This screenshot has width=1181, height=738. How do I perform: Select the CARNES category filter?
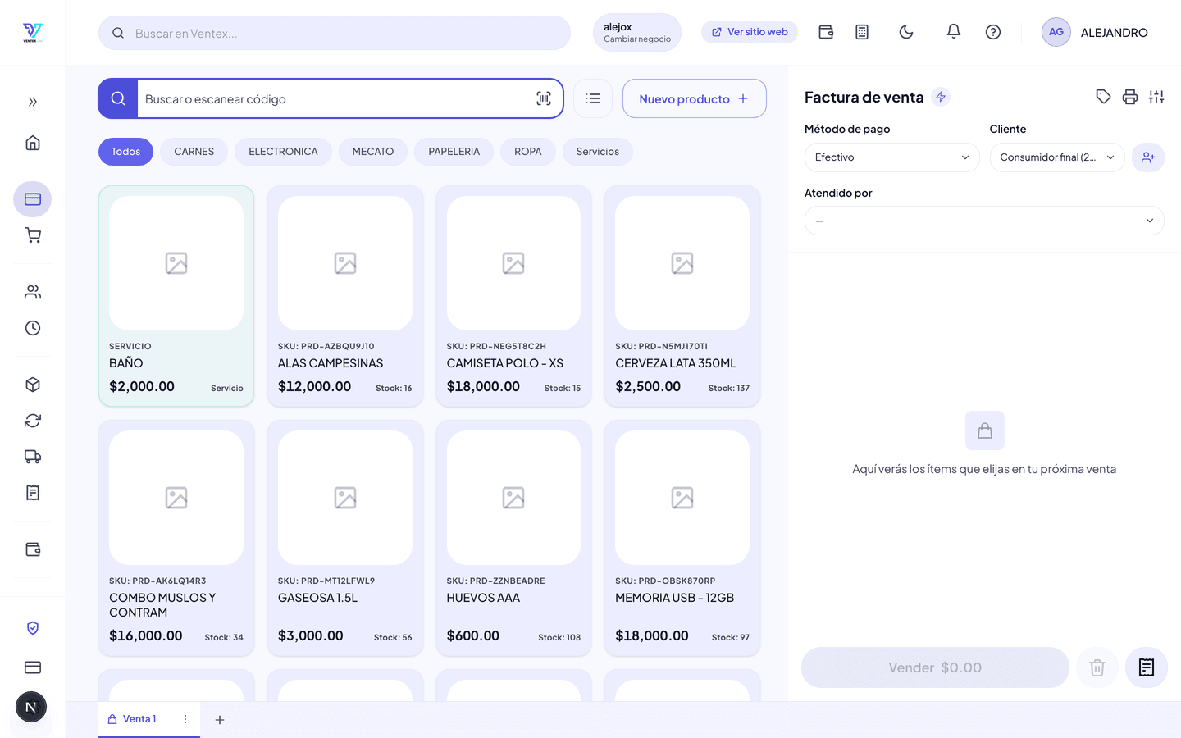click(194, 152)
